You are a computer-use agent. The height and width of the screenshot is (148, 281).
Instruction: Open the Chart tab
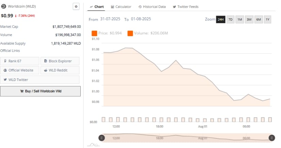pos(97,7)
